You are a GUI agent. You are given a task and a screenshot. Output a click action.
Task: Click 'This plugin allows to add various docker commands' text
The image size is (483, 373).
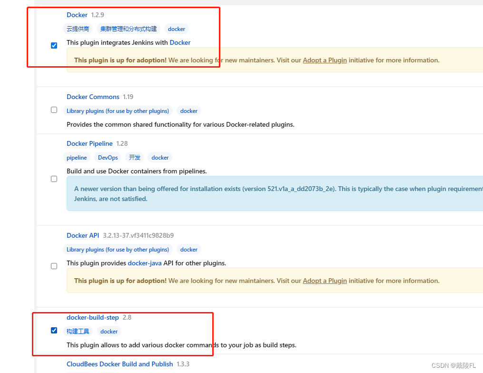[x=181, y=345]
